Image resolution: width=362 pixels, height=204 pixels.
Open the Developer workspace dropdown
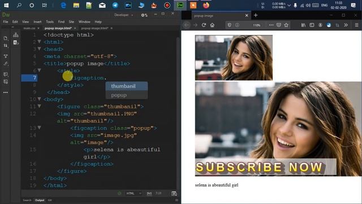[123, 15]
